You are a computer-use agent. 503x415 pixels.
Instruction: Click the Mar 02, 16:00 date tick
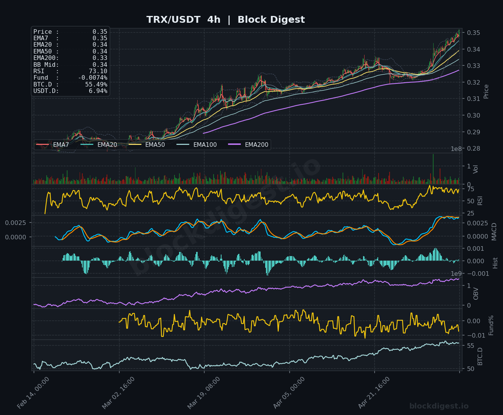pyautogui.click(x=118, y=392)
